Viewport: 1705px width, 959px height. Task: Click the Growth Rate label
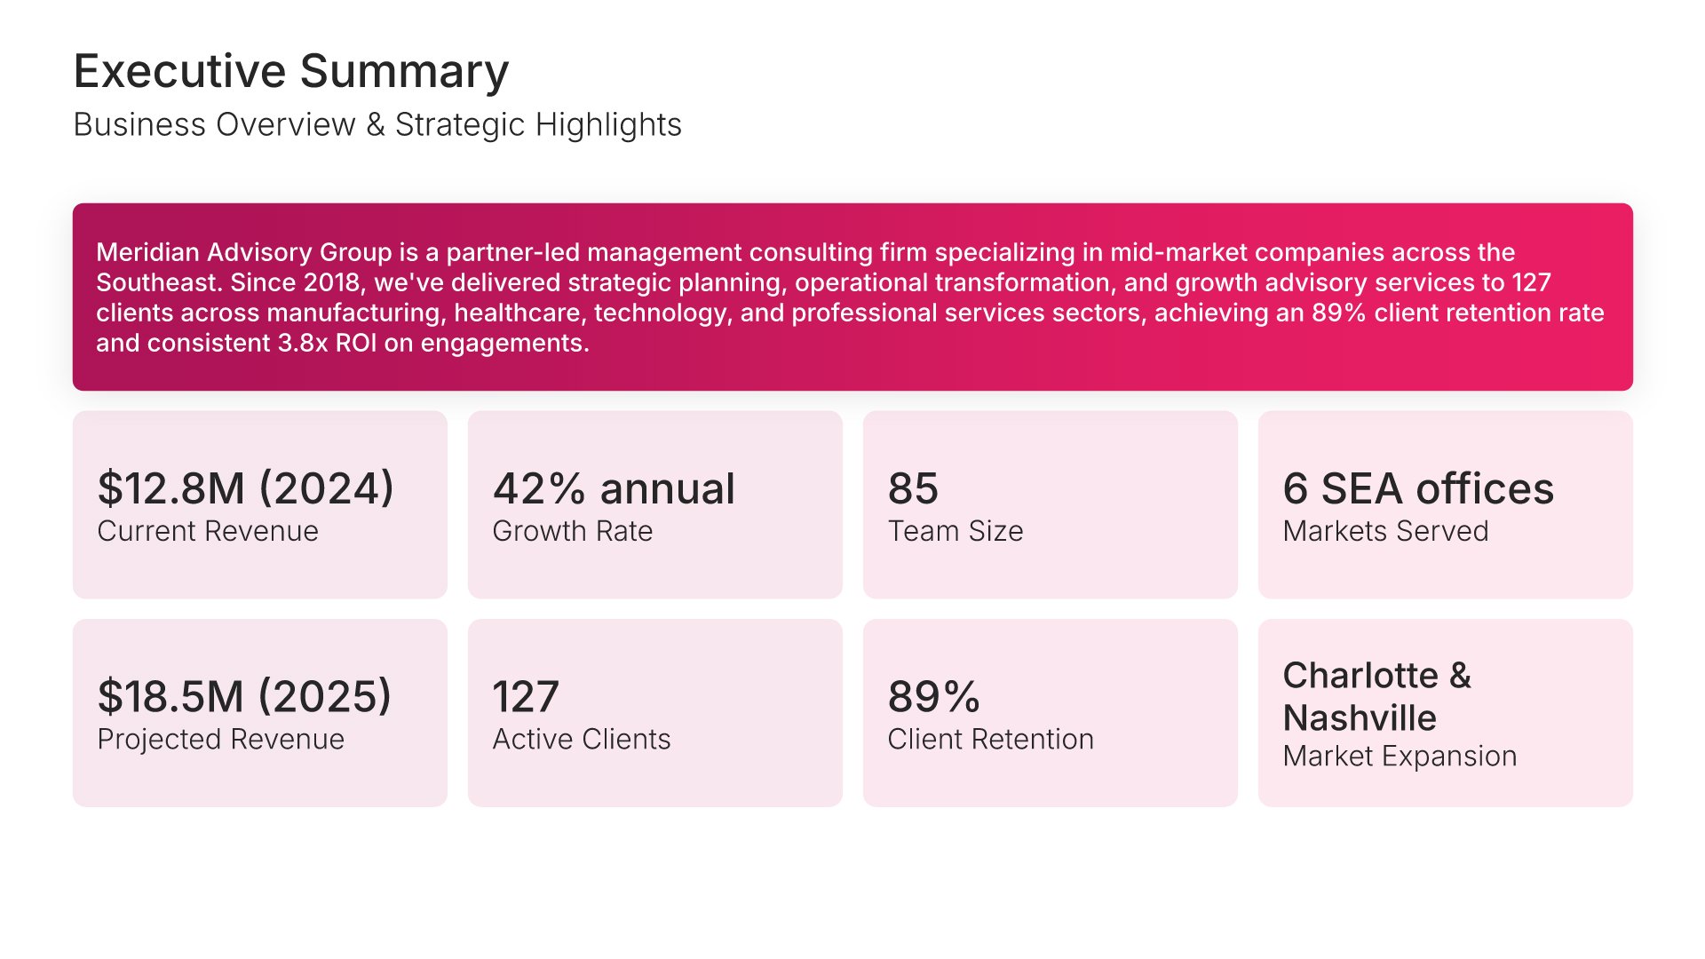pyautogui.click(x=573, y=531)
